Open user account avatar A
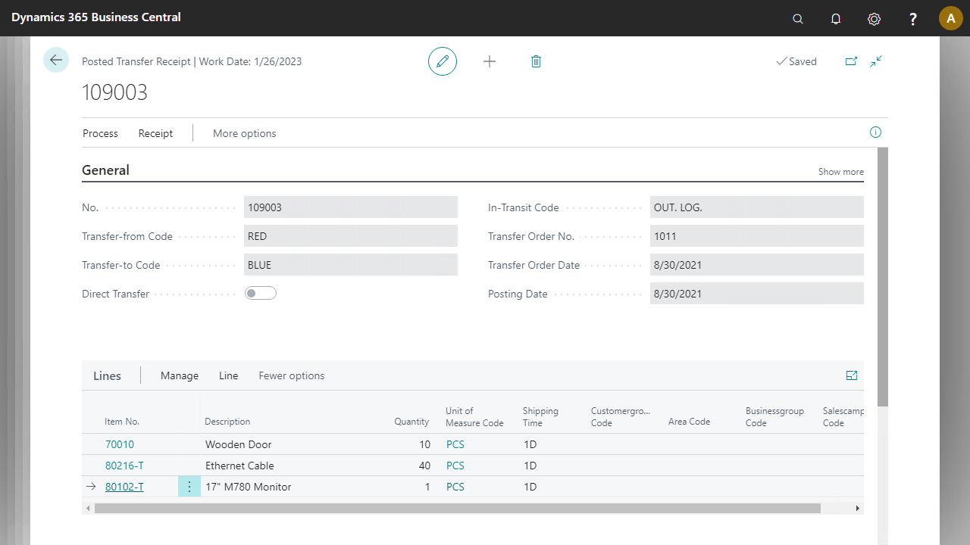The image size is (970, 545). (x=951, y=18)
